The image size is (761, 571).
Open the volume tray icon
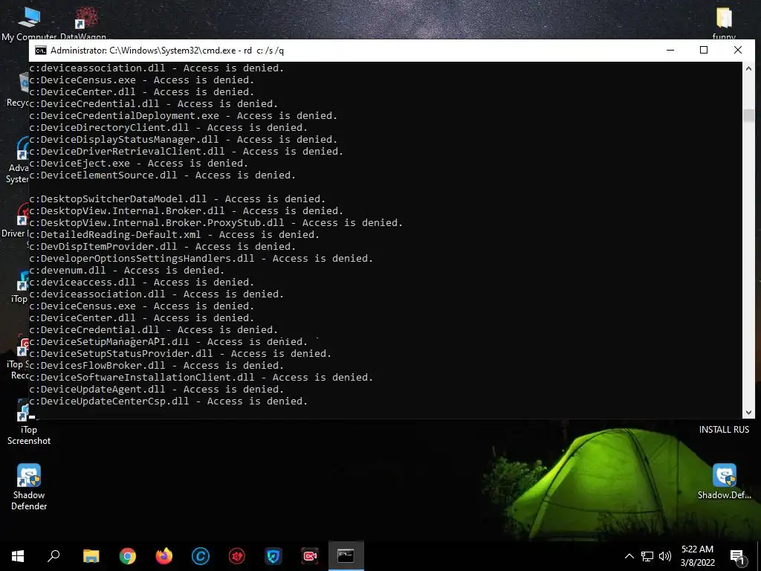[x=665, y=556]
